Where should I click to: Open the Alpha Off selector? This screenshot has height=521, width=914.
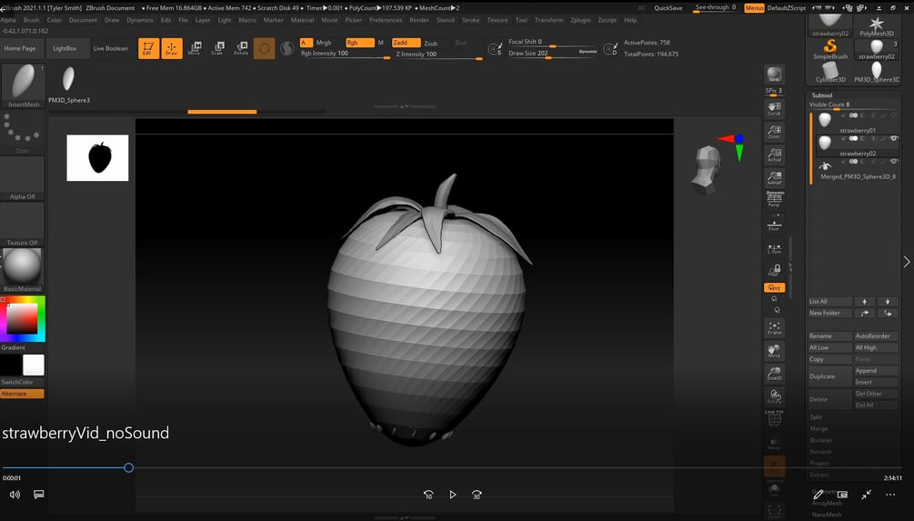pos(22,178)
